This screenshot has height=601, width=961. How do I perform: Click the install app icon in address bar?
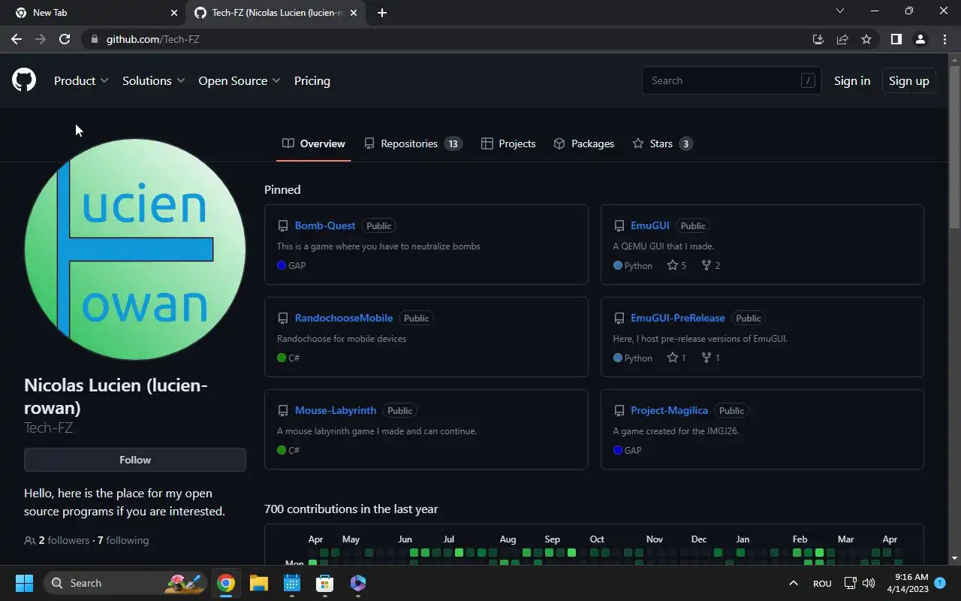coord(818,39)
